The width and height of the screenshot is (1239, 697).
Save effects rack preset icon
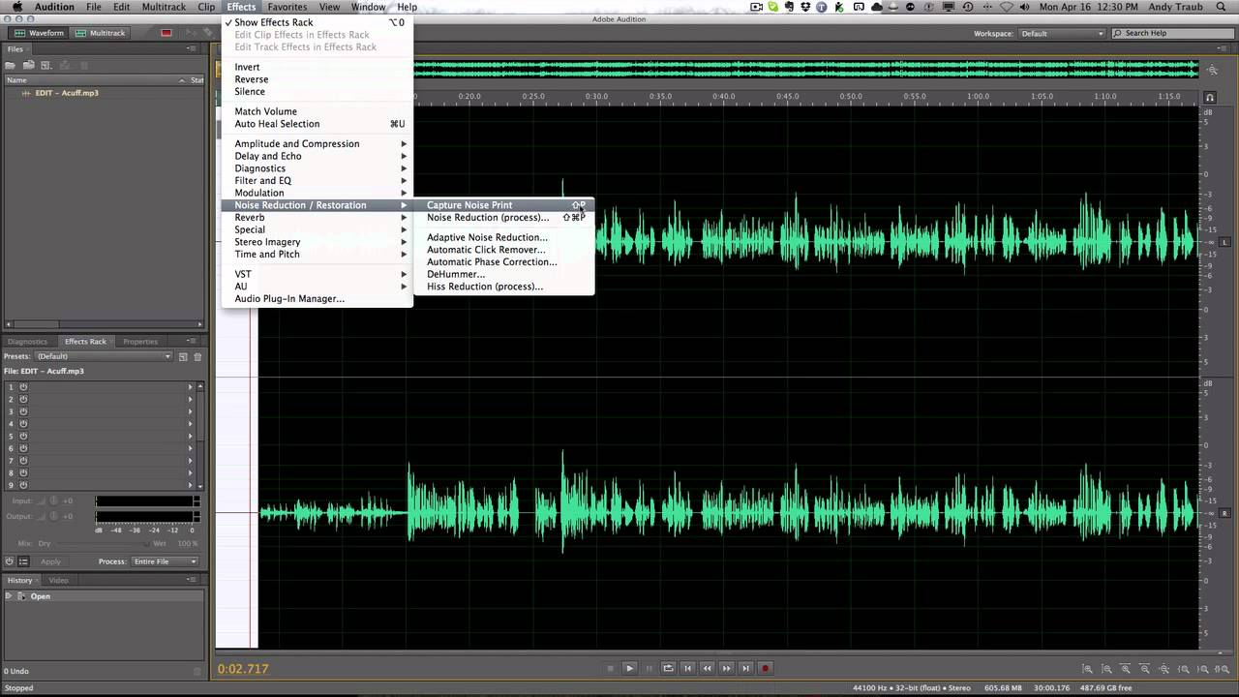click(x=183, y=357)
